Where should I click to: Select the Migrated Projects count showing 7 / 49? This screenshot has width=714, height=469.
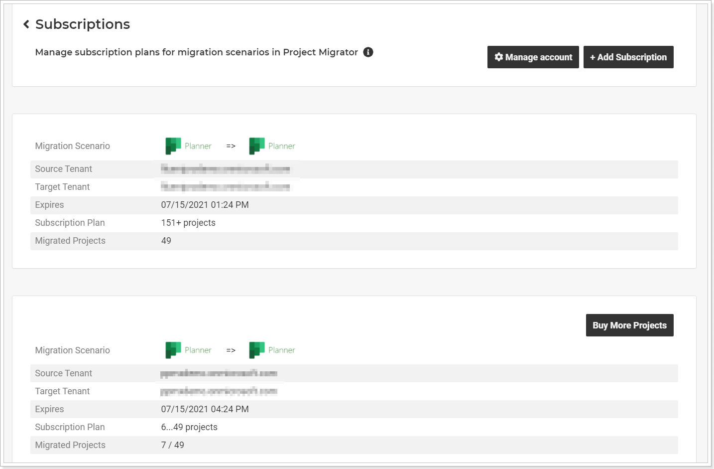tap(172, 445)
